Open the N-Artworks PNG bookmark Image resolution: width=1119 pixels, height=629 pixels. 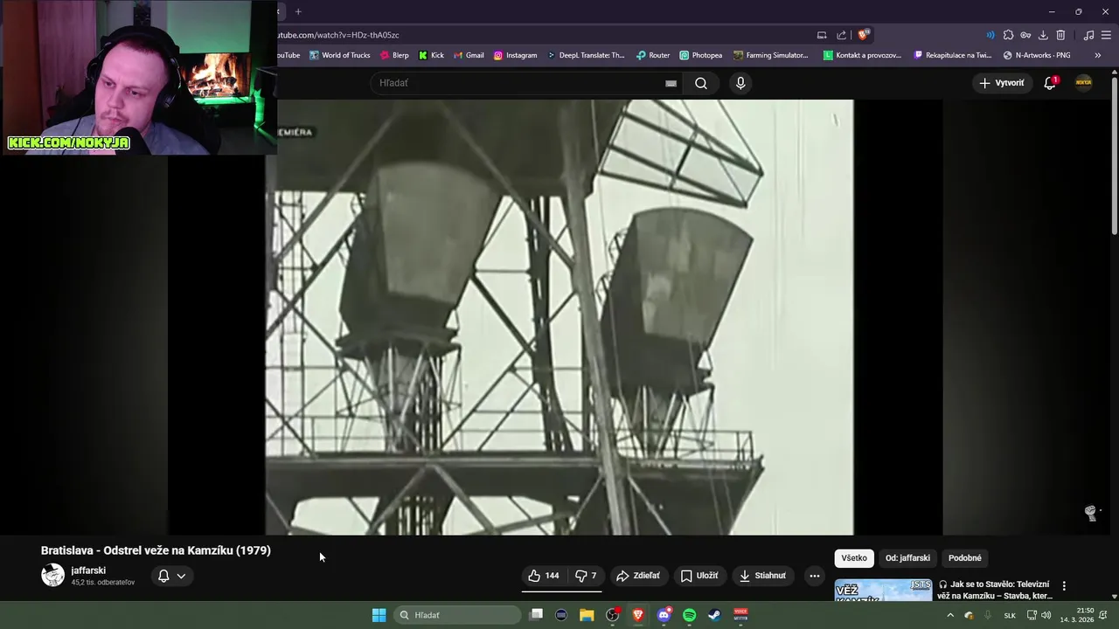[x=1037, y=55]
